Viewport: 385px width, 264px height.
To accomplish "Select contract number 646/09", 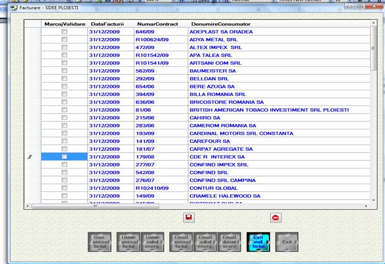I will point(145,32).
